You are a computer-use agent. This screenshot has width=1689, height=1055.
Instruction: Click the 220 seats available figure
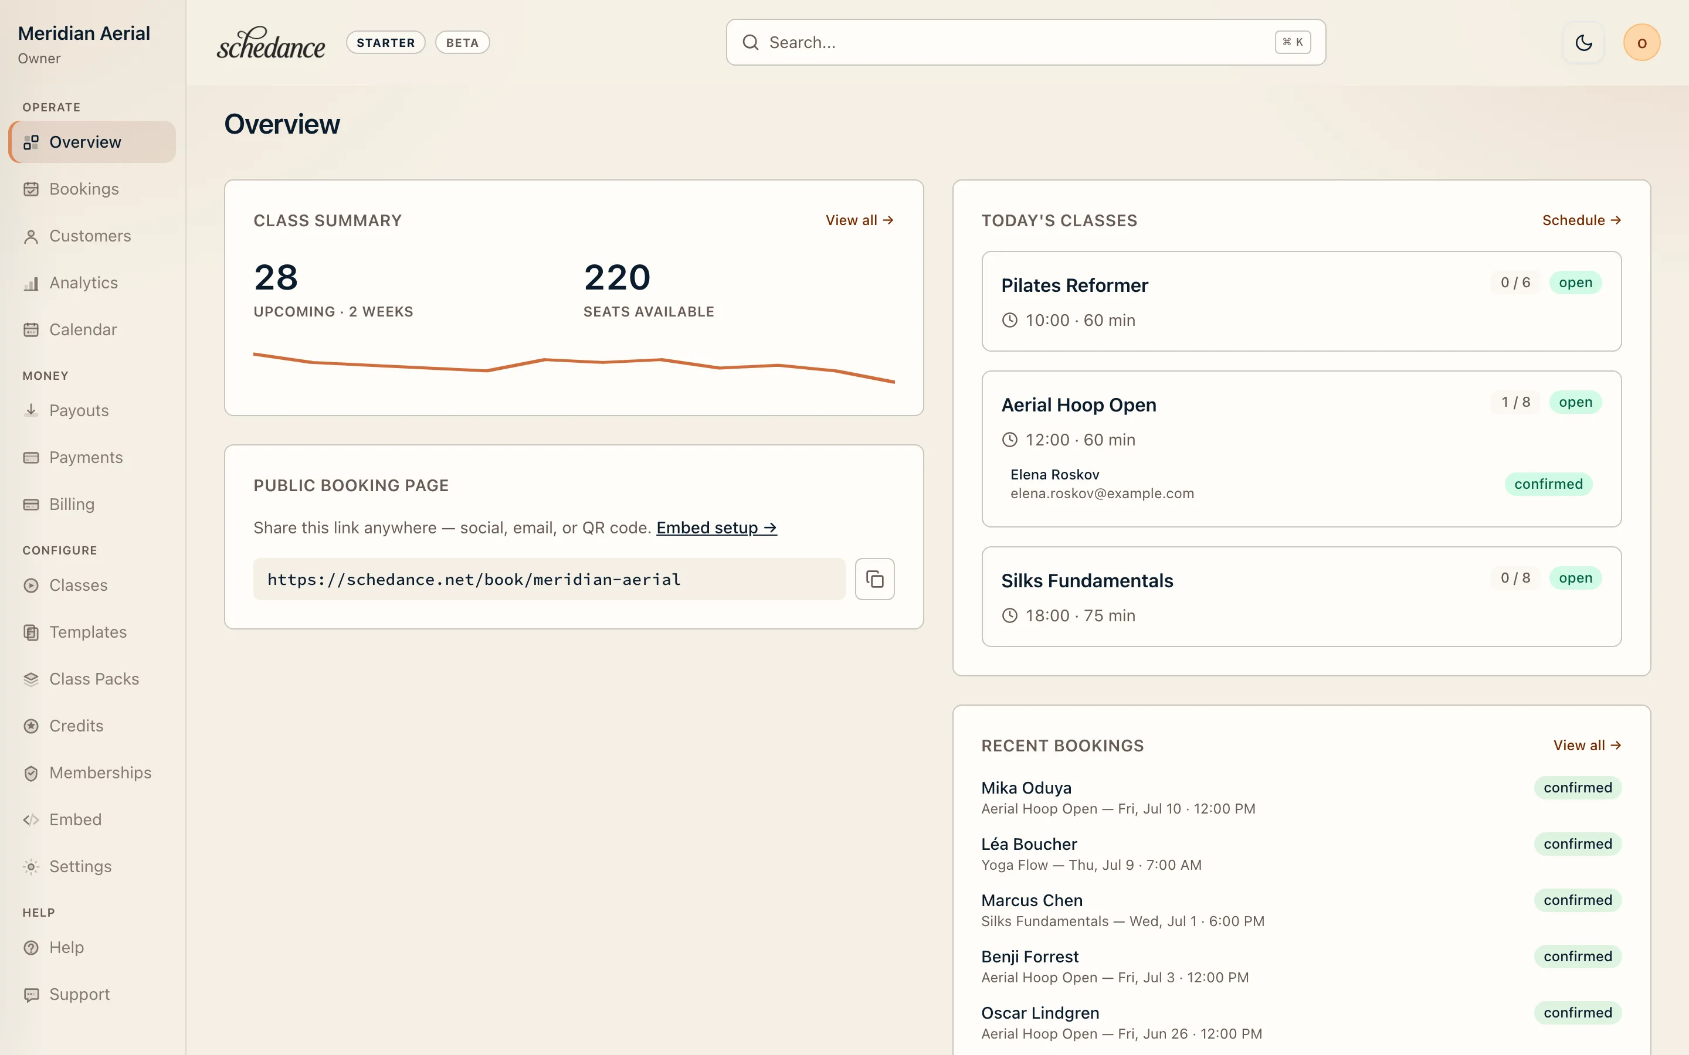click(617, 278)
